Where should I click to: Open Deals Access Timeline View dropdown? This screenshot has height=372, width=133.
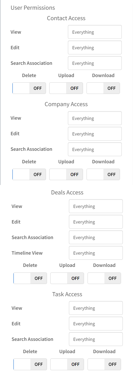pyautogui.click(x=96, y=253)
